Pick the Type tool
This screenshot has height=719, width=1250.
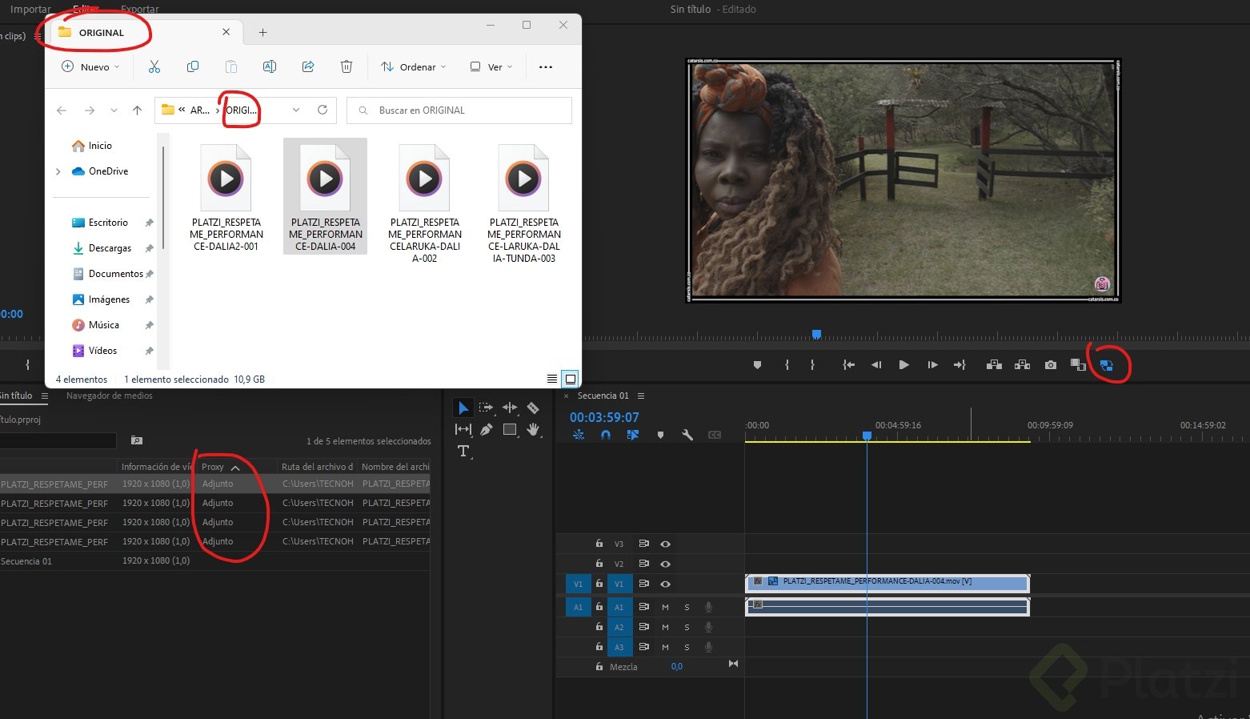(463, 452)
